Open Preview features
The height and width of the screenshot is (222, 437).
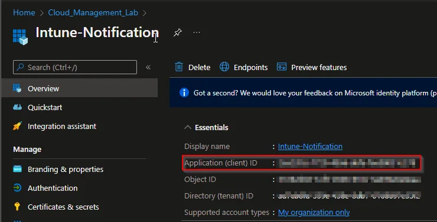point(319,67)
